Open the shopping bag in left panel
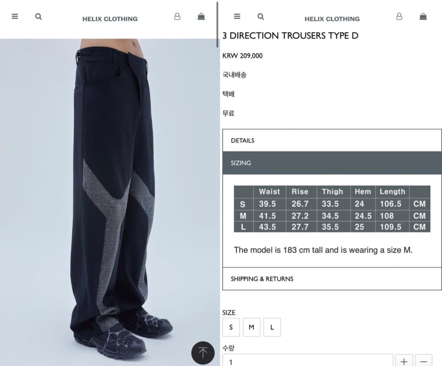442x366 pixels. click(201, 16)
